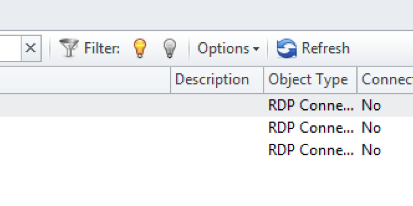Select the first RDP Conne... row
The height and width of the screenshot is (206, 413).
point(206,105)
